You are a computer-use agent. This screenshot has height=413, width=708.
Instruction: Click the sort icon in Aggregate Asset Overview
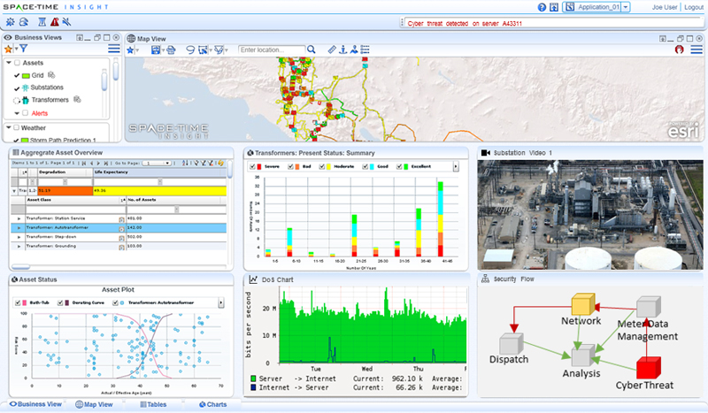pos(185,163)
